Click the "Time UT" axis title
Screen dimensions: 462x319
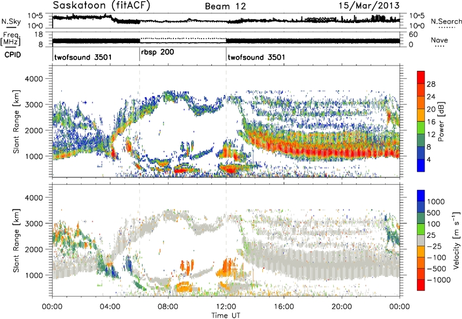tap(226, 316)
